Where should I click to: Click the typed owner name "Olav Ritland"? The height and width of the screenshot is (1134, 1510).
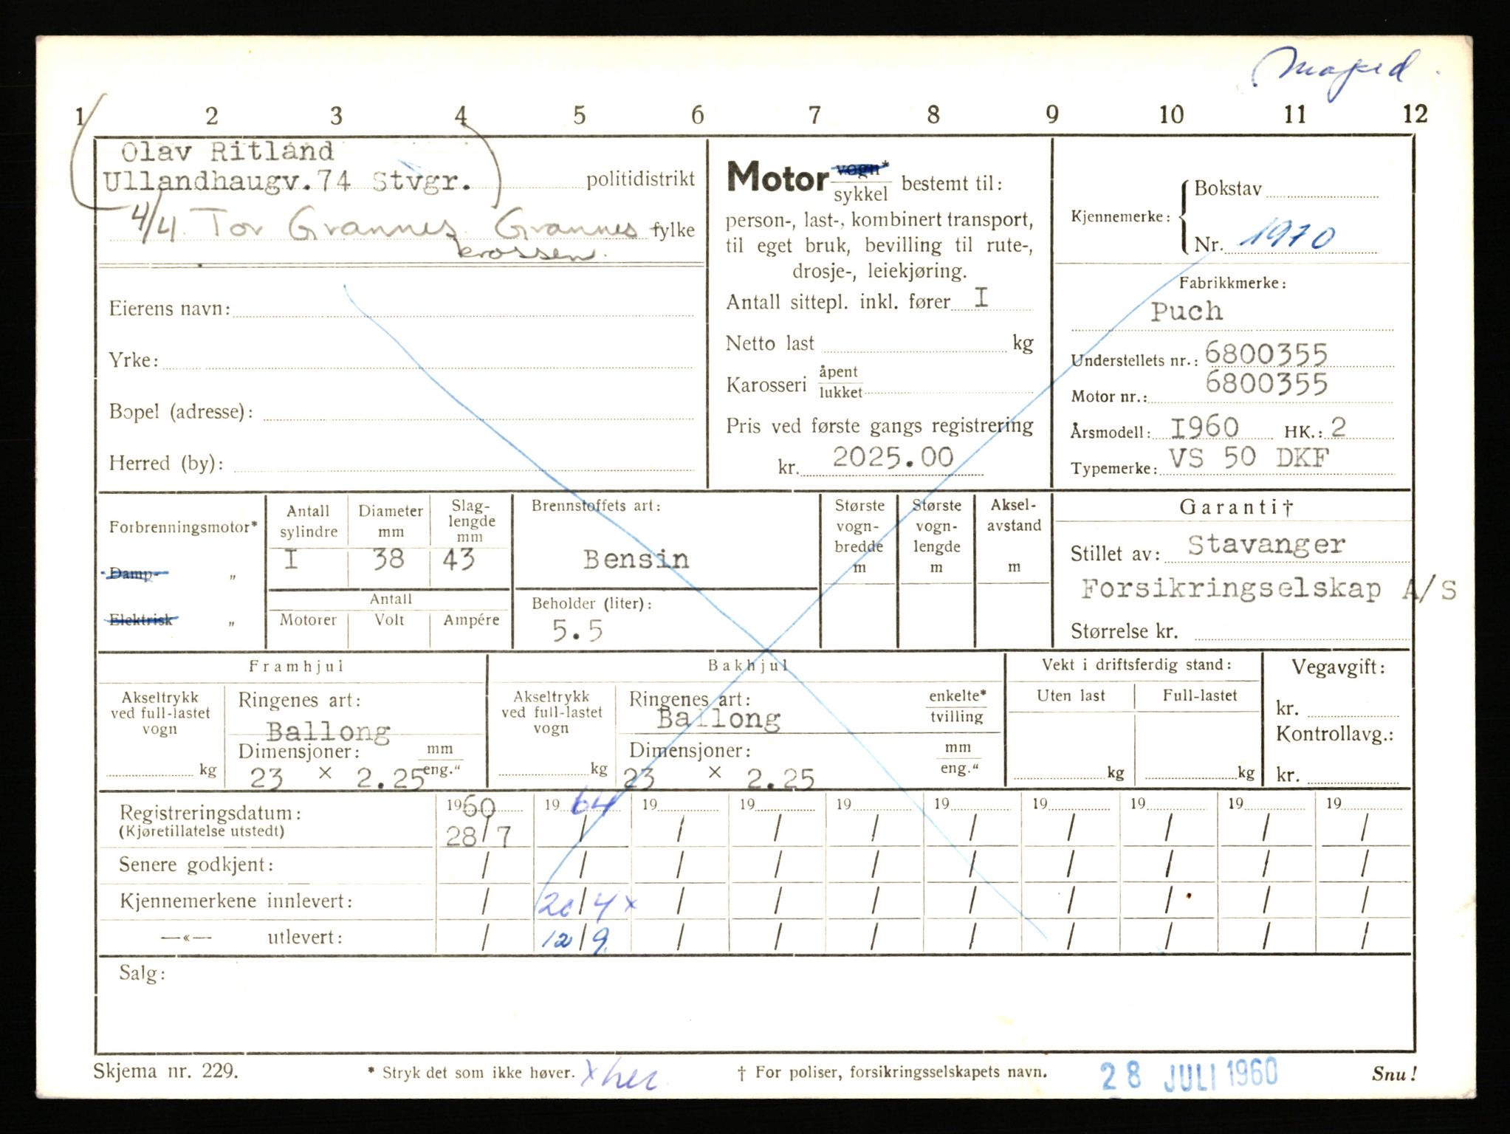(x=227, y=152)
